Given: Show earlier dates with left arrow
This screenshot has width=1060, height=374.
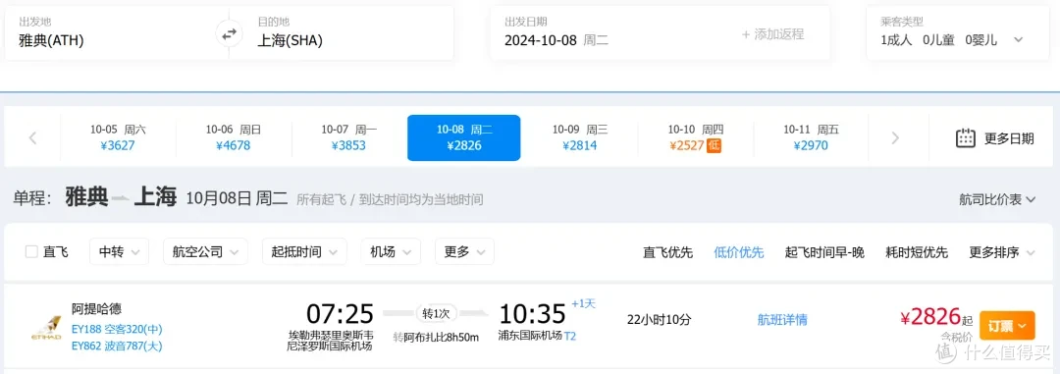Looking at the screenshot, I should 32,138.
